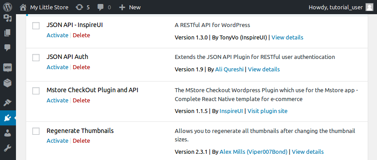This screenshot has height=160, width=377.
Task: Delete Regenerate Thumbnails plugin
Action: click(81, 141)
